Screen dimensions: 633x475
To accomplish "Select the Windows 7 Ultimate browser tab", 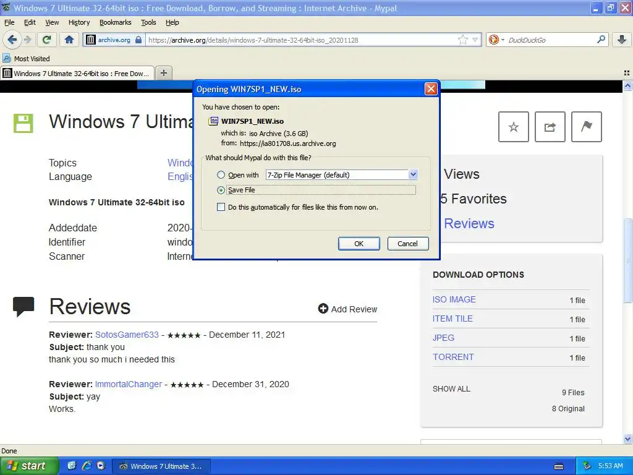I will pos(77,74).
